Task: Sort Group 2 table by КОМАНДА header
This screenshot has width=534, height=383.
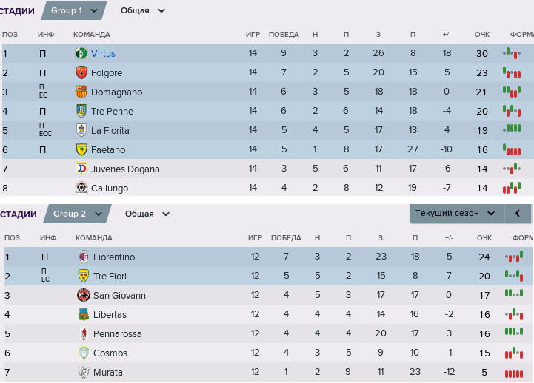Action: point(93,238)
